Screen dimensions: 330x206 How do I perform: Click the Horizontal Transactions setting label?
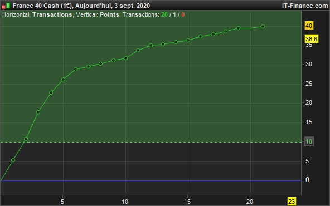pos(37,14)
